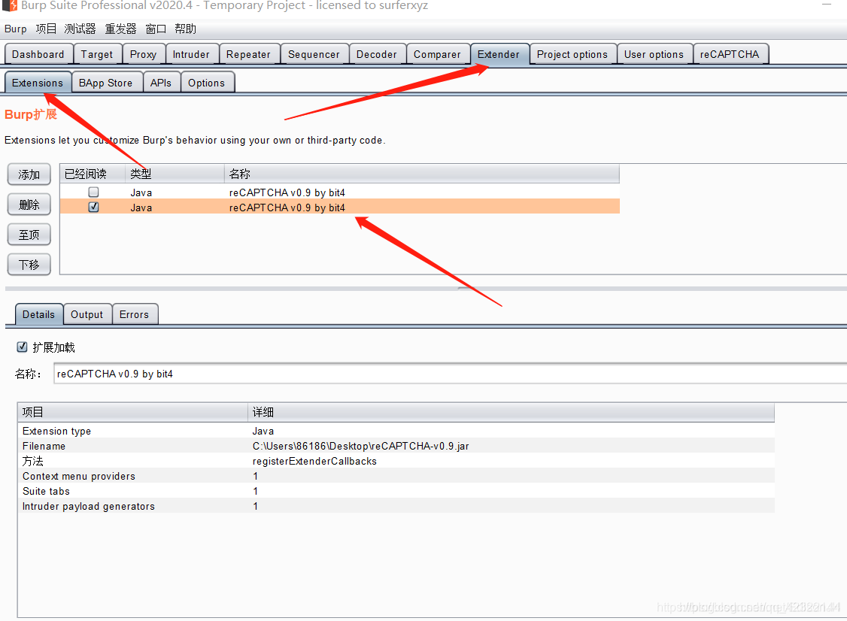Screen dimensions: 847x621
Task: Click the 删除 button to remove extension
Action: (29, 204)
